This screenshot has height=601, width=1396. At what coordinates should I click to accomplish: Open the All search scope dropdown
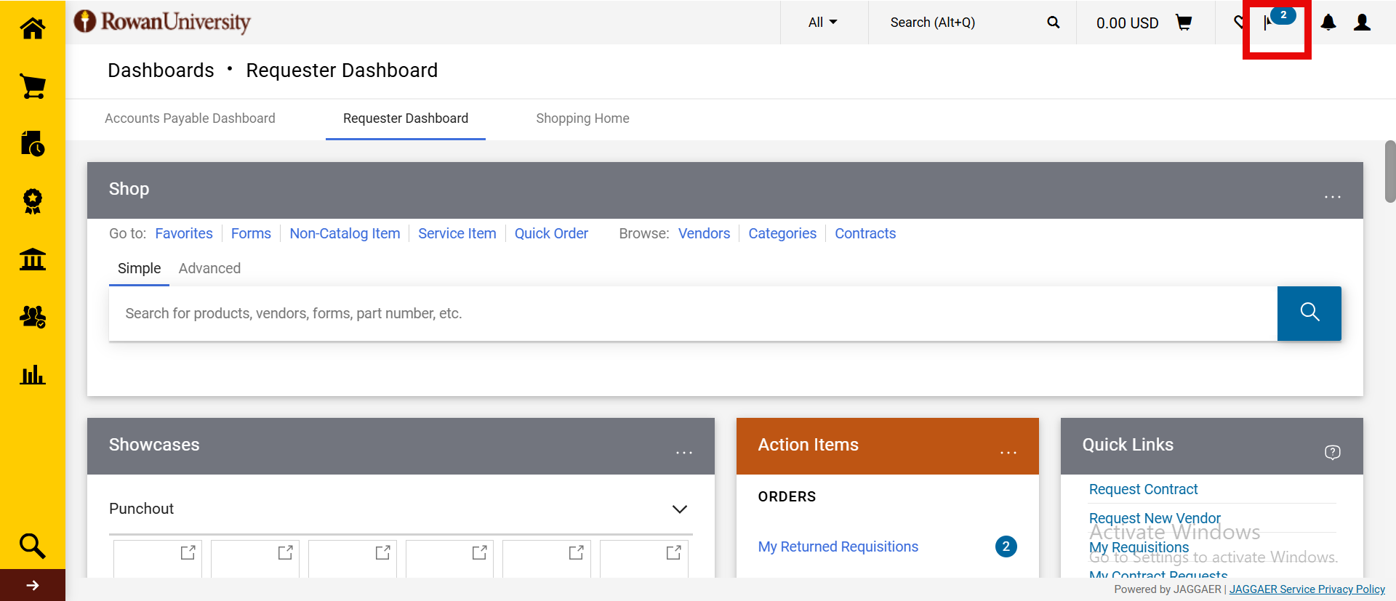pos(823,23)
